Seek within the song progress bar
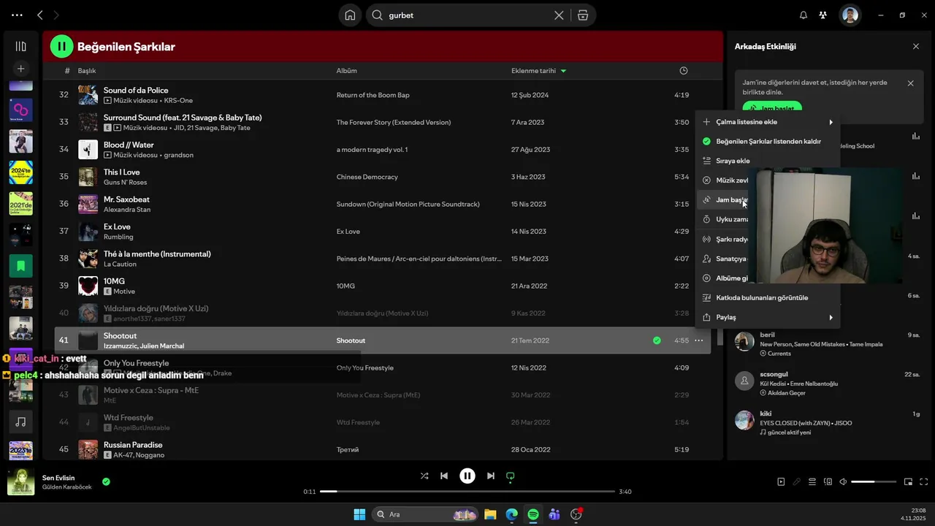The height and width of the screenshot is (526, 935). point(467,492)
